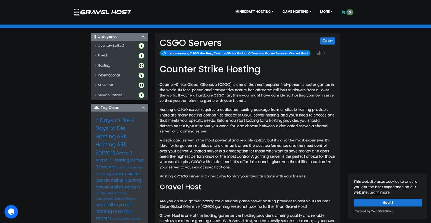Viewport: 431px width, 223px height.
Task: Open the live chat bubble
Action: [x=11, y=212]
